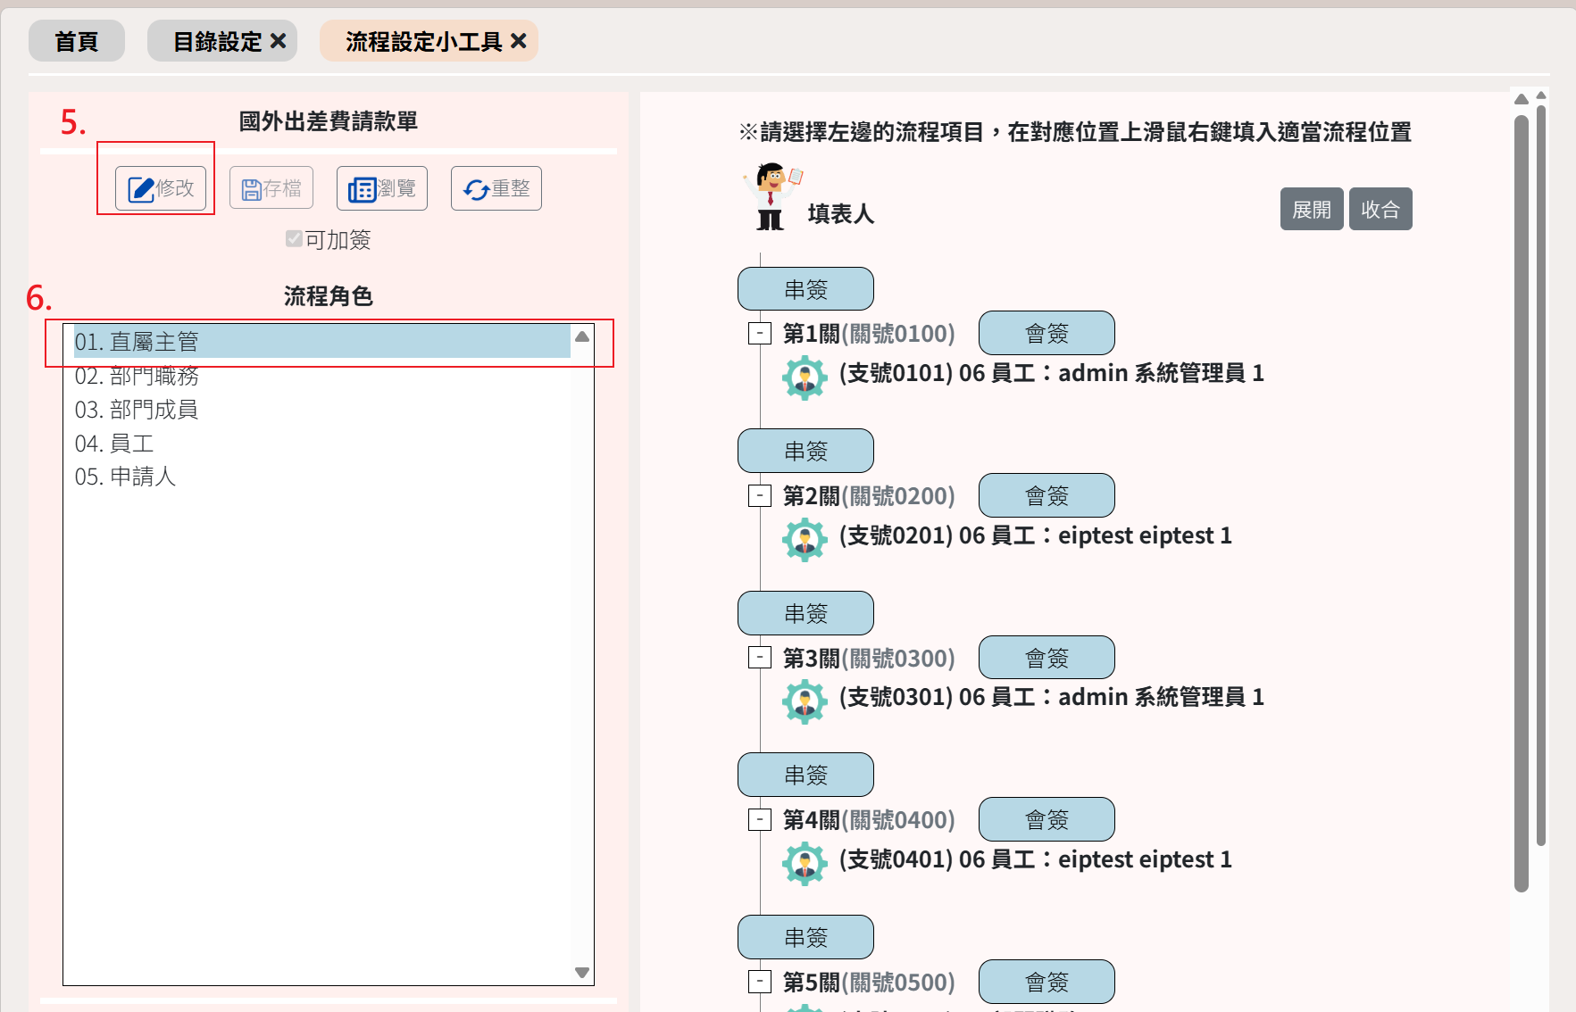This screenshot has height=1012, width=1576.
Task: Click the 存檔 save disk icon
Action: pyautogui.click(x=252, y=189)
